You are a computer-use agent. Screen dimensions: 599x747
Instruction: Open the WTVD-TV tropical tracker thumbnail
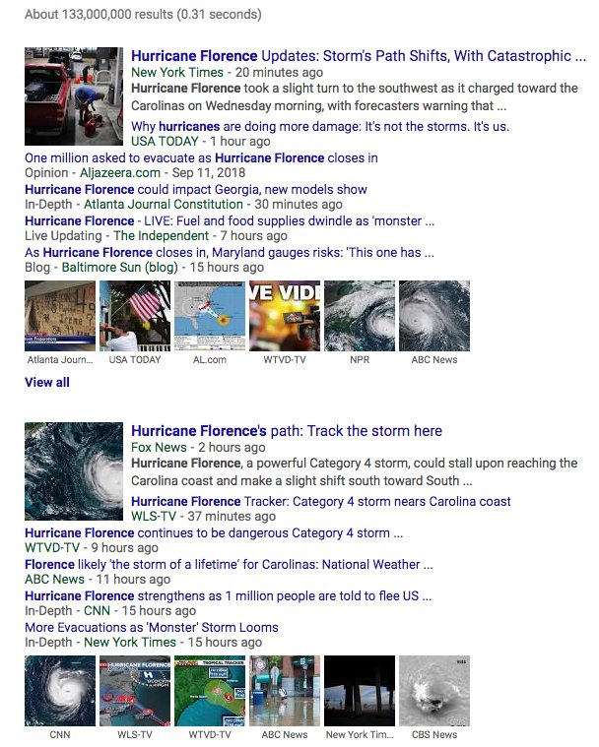point(210,691)
